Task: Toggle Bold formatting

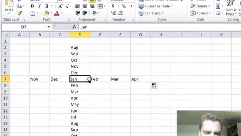Action: [x=32, y=6]
